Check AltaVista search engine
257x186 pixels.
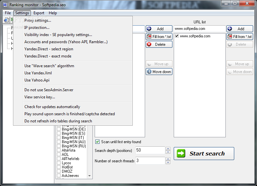pyautogui.click(x=59, y=150)
